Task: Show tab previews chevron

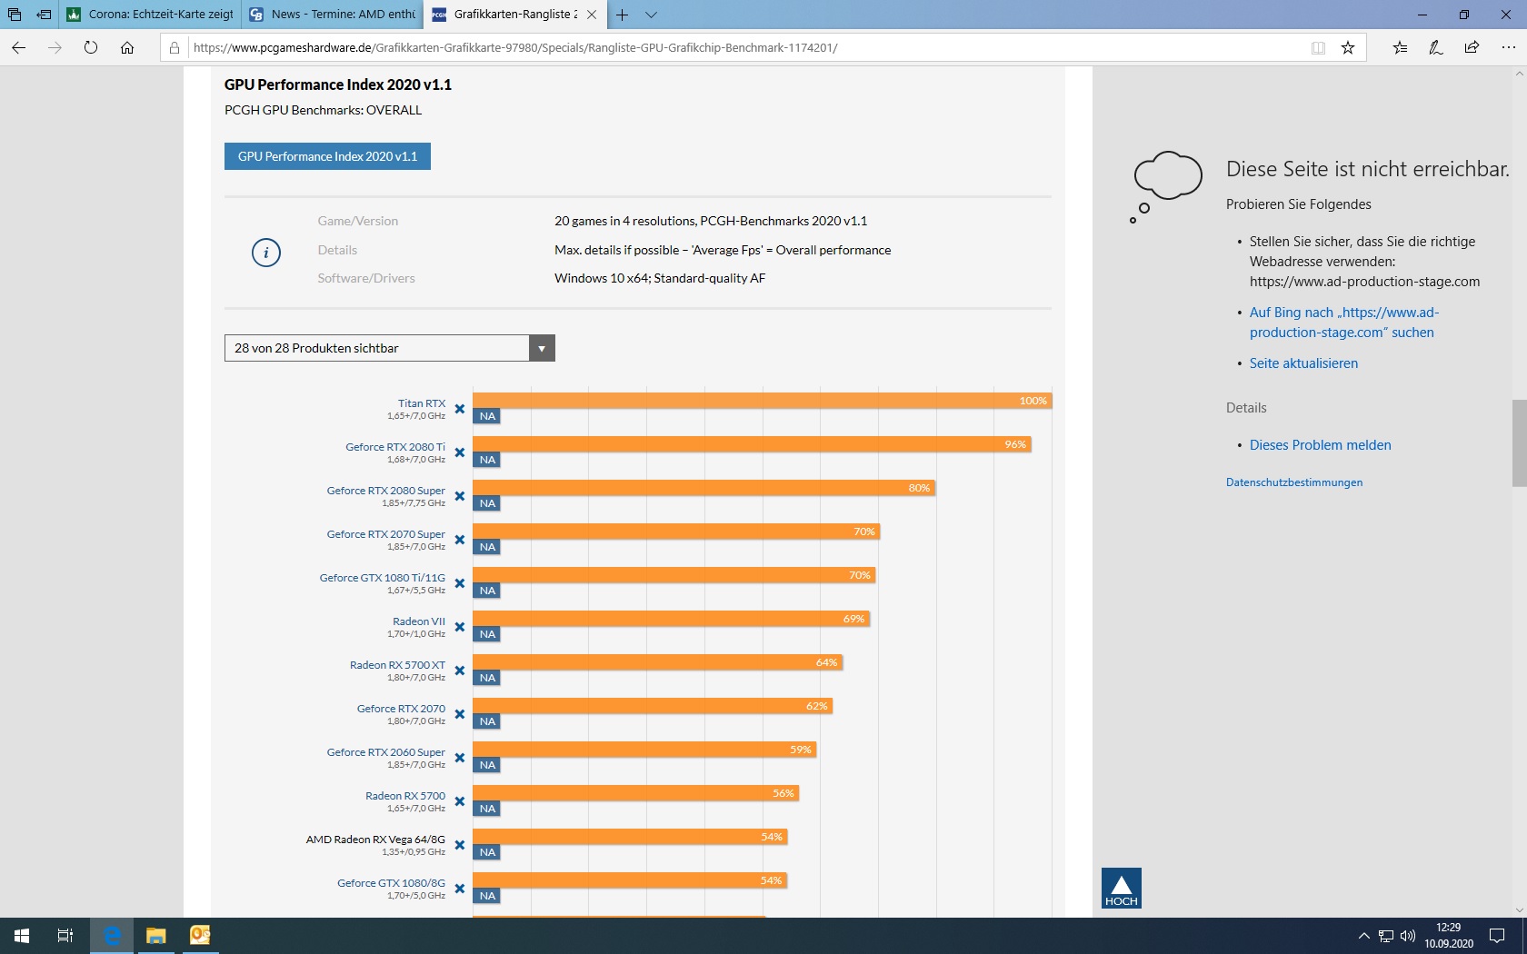Action: click(x=652, y=15)
